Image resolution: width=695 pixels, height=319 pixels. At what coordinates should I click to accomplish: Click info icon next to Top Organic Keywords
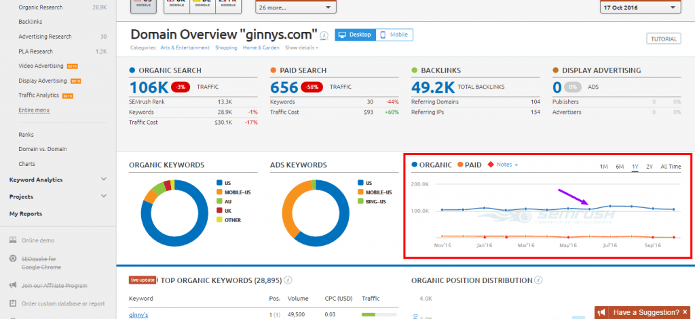click(x=288, y=280)
